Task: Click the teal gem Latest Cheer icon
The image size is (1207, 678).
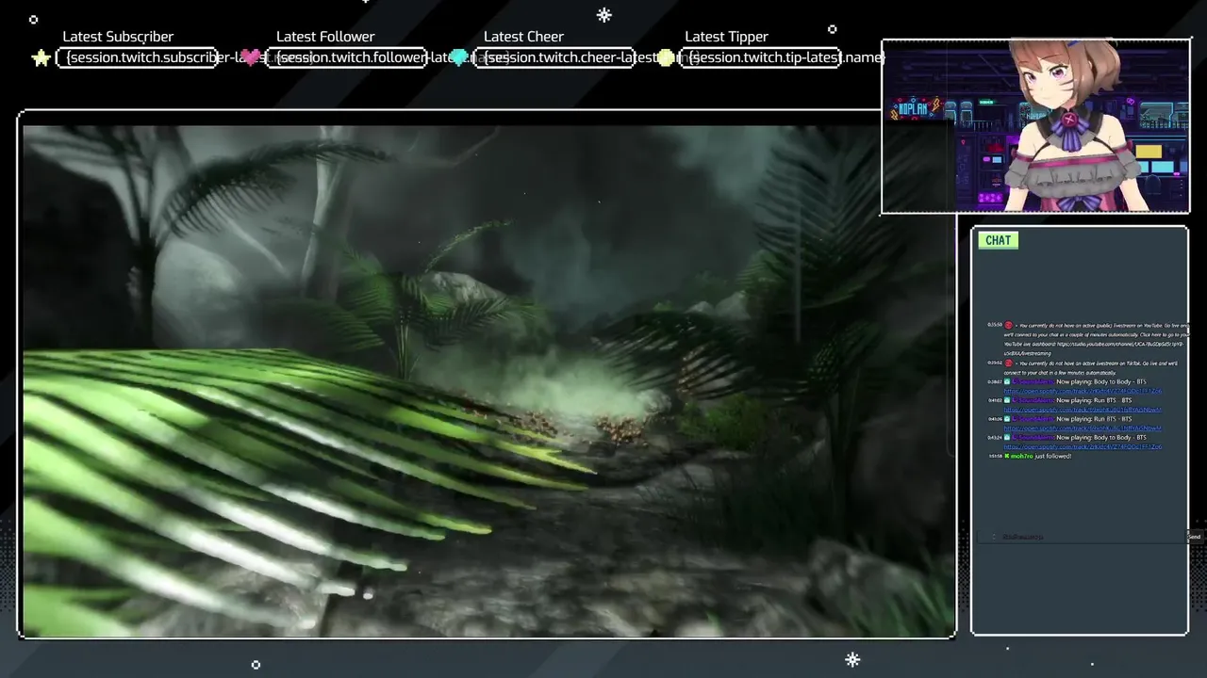Action: click(458, 58)
